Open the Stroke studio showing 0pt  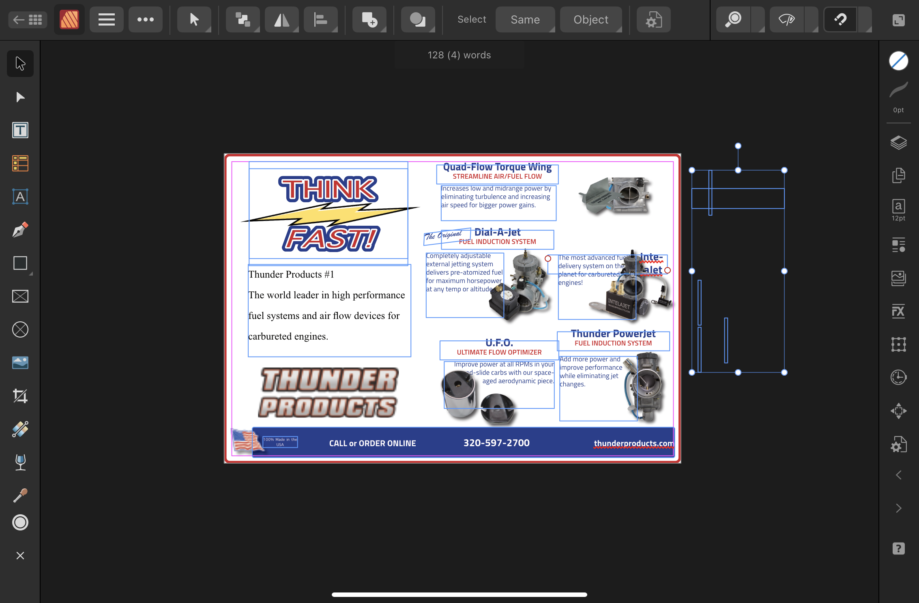point(899,97)
